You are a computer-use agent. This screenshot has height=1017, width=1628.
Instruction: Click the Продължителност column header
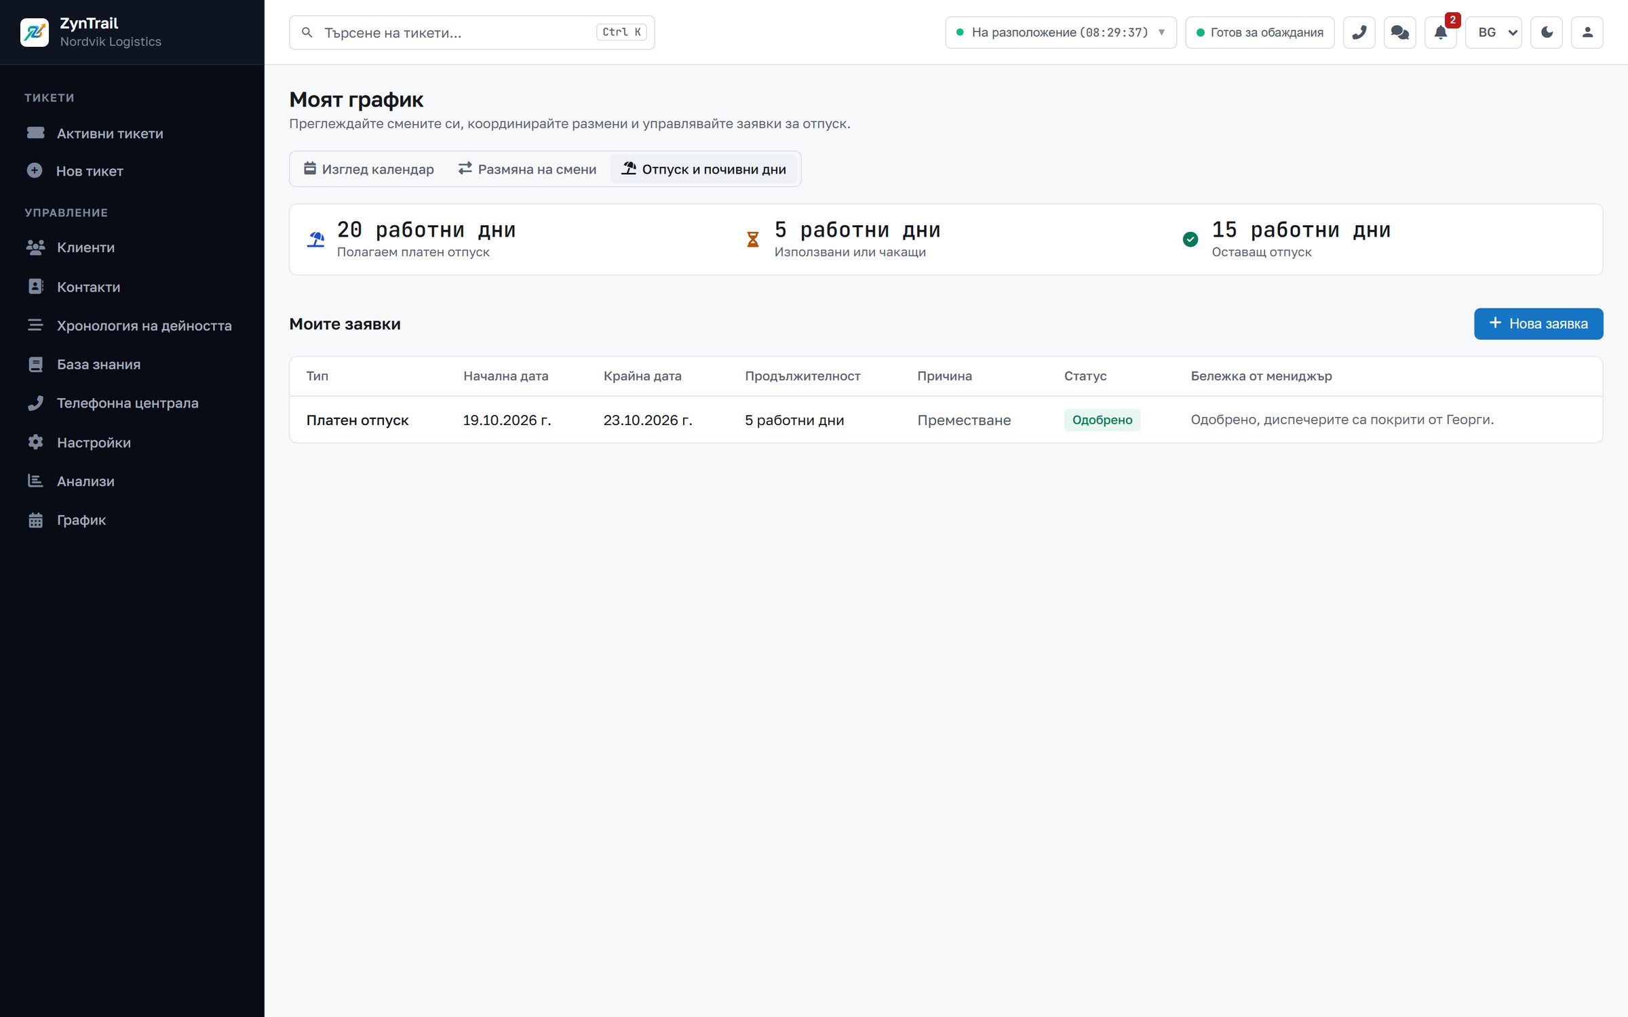(x=802, y=376)
